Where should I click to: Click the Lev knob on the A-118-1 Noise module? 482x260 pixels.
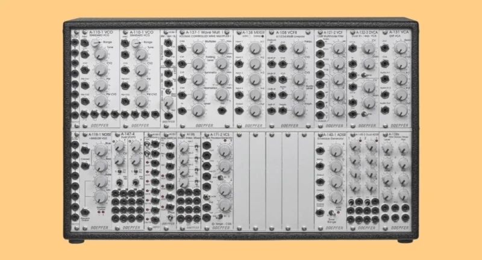click(x=101, y=197)
